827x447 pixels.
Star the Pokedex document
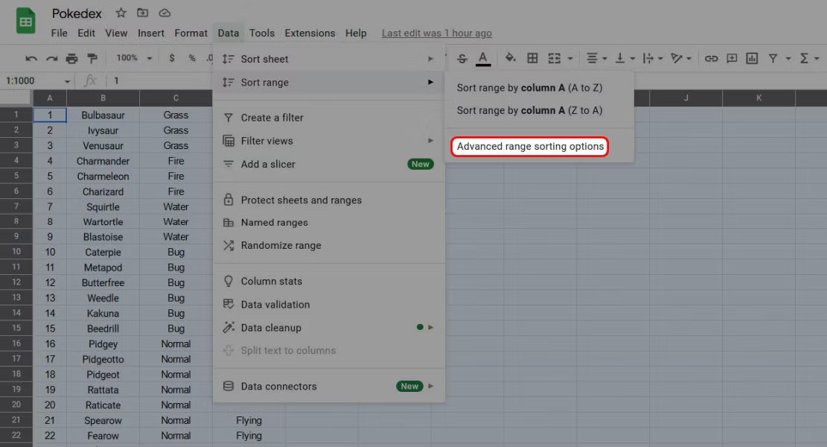click(x=121, y=13)
